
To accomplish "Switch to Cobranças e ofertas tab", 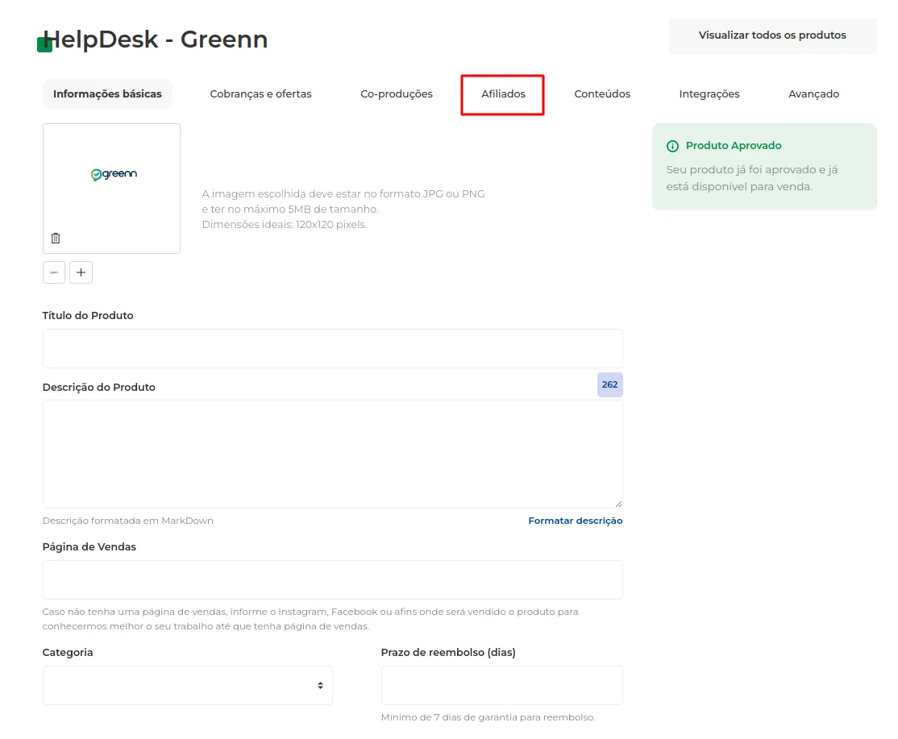I will pos(260,93).
